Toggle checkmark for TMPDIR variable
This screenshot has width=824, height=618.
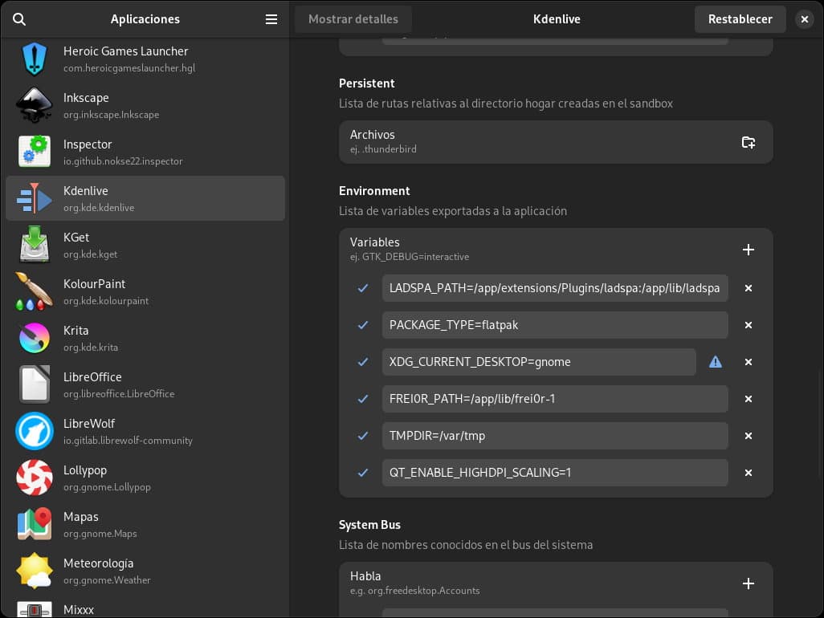(362, 436)
